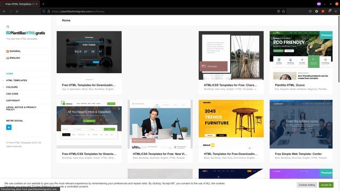This screenshot has width=340, height=191.
Task: Stop loading the page with X button
Action: click(x=17, y=11)
